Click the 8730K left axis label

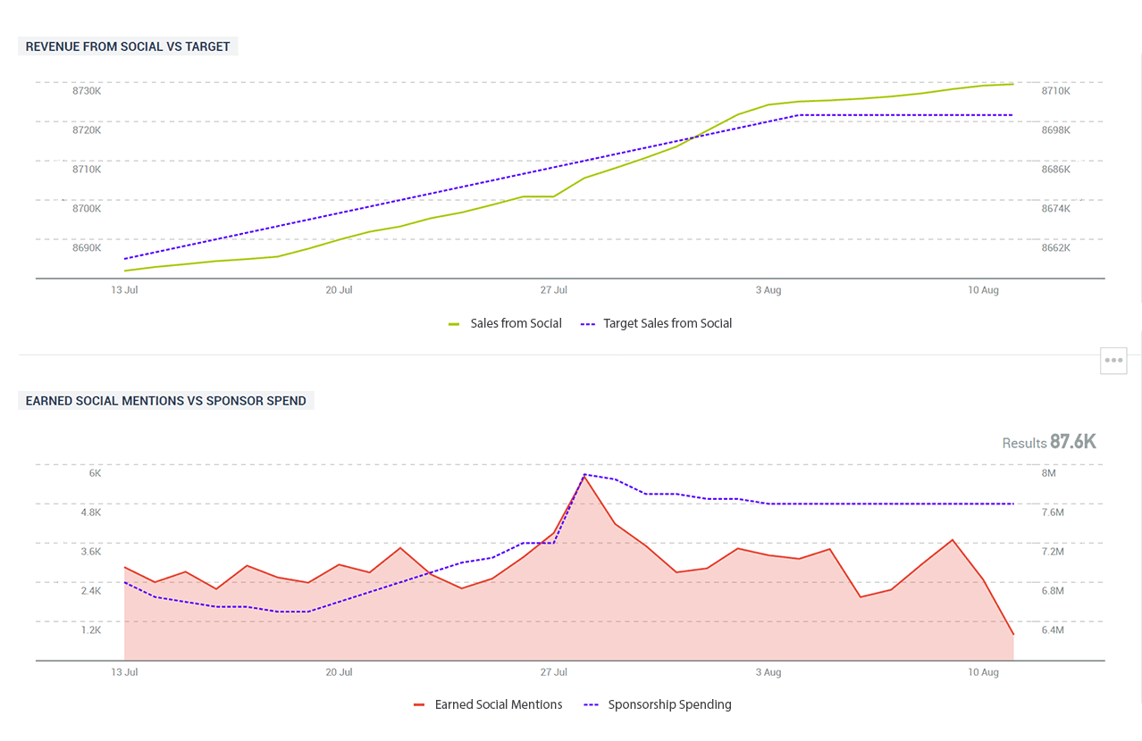[x=87, y=91]
